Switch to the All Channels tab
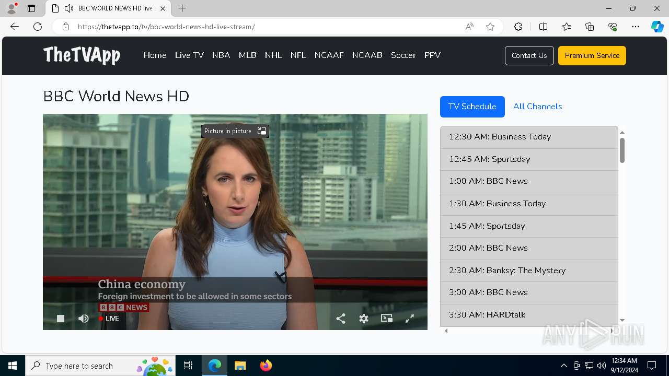This screenshot has width=669, height=376. pos(538,107)
